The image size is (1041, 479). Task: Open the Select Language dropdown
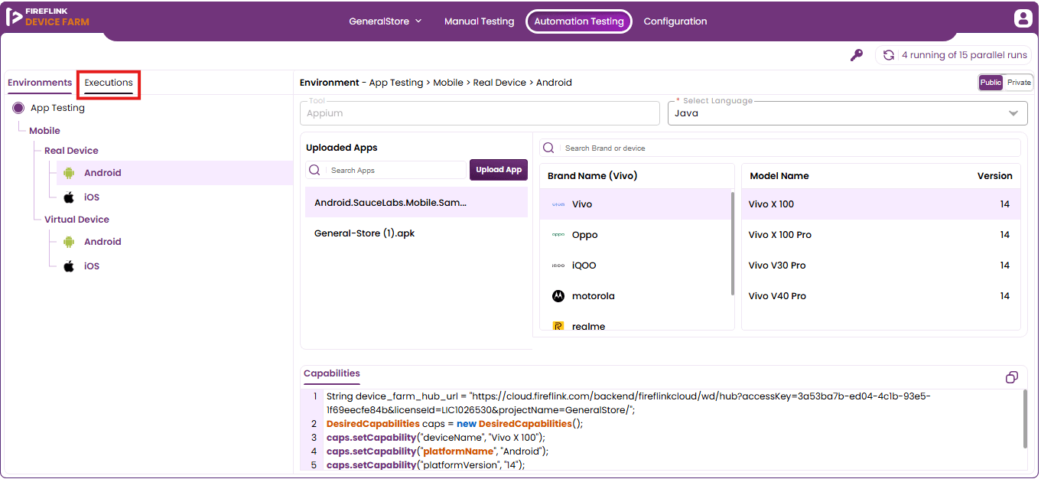coord(847,113)
